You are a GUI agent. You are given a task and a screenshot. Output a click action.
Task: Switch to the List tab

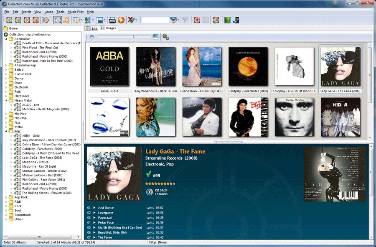[x=91, y=28]
